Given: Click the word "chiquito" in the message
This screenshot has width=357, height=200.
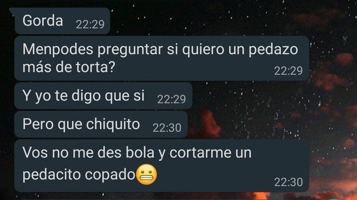Looking at the screenshot, I should point(113,125).
